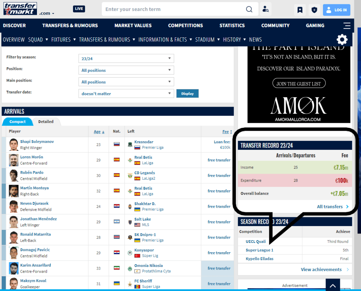The image size is (361, 291).
Task: Click JOIN THE GUEST LIST ad button
Action: pyautogui.click(x=299, y=83)
